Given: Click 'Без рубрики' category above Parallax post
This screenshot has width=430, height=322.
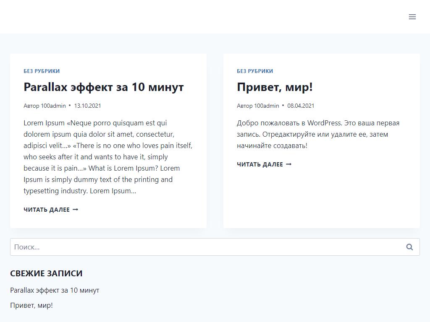Looking at the screenshot, I should tap(42, 71).
